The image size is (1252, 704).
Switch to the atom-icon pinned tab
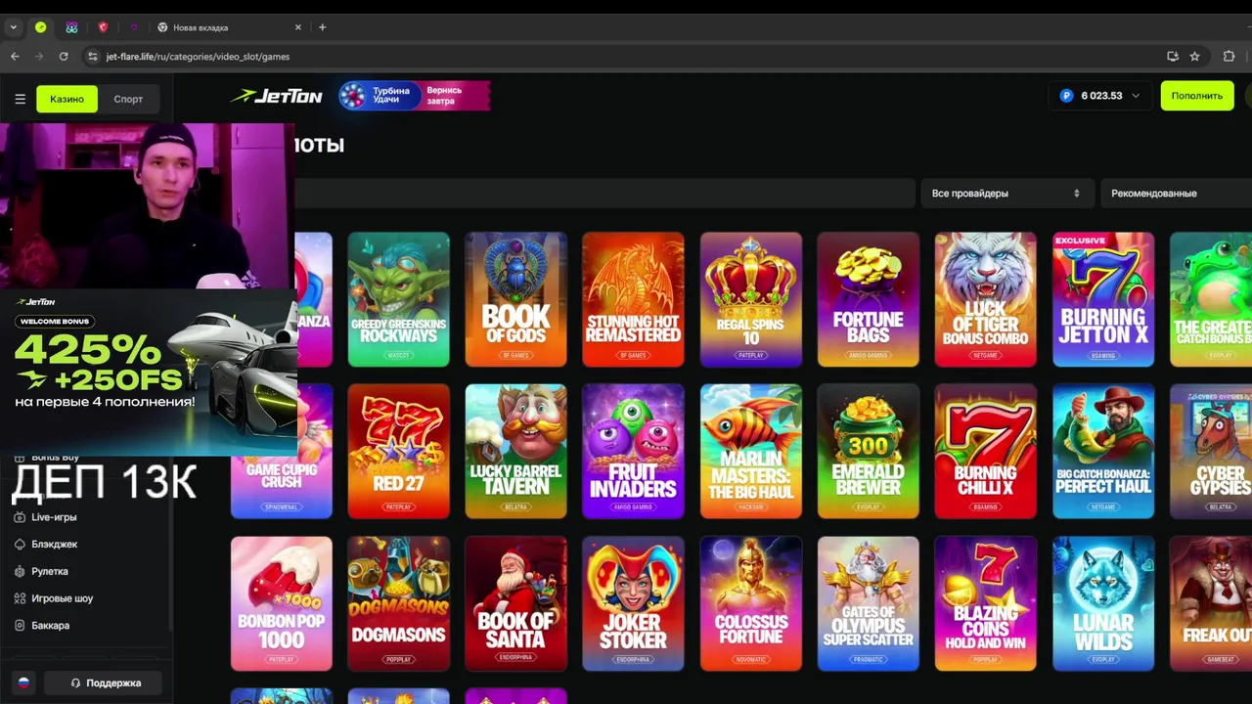[x=71, y=27]
